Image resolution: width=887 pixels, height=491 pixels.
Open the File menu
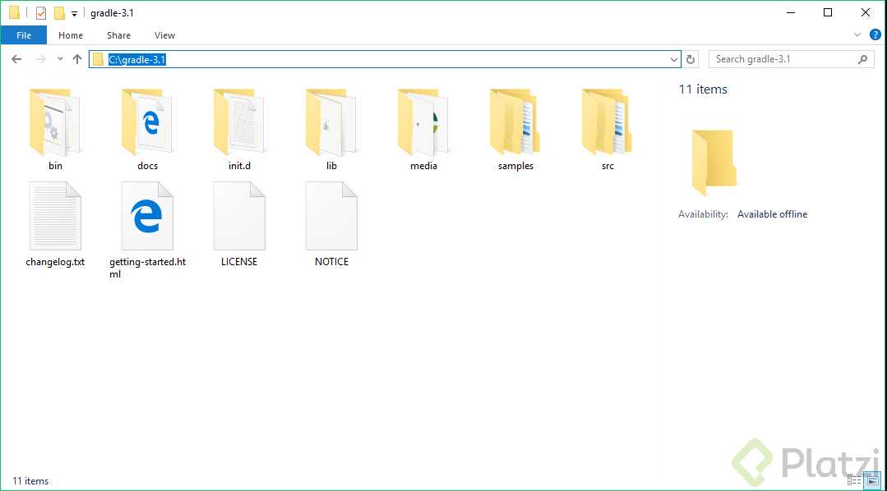point(24,35)
